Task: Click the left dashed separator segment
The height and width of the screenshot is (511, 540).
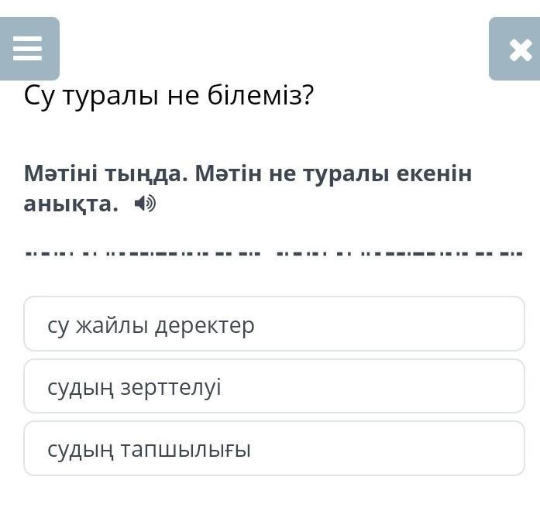Action: [143, 254]
